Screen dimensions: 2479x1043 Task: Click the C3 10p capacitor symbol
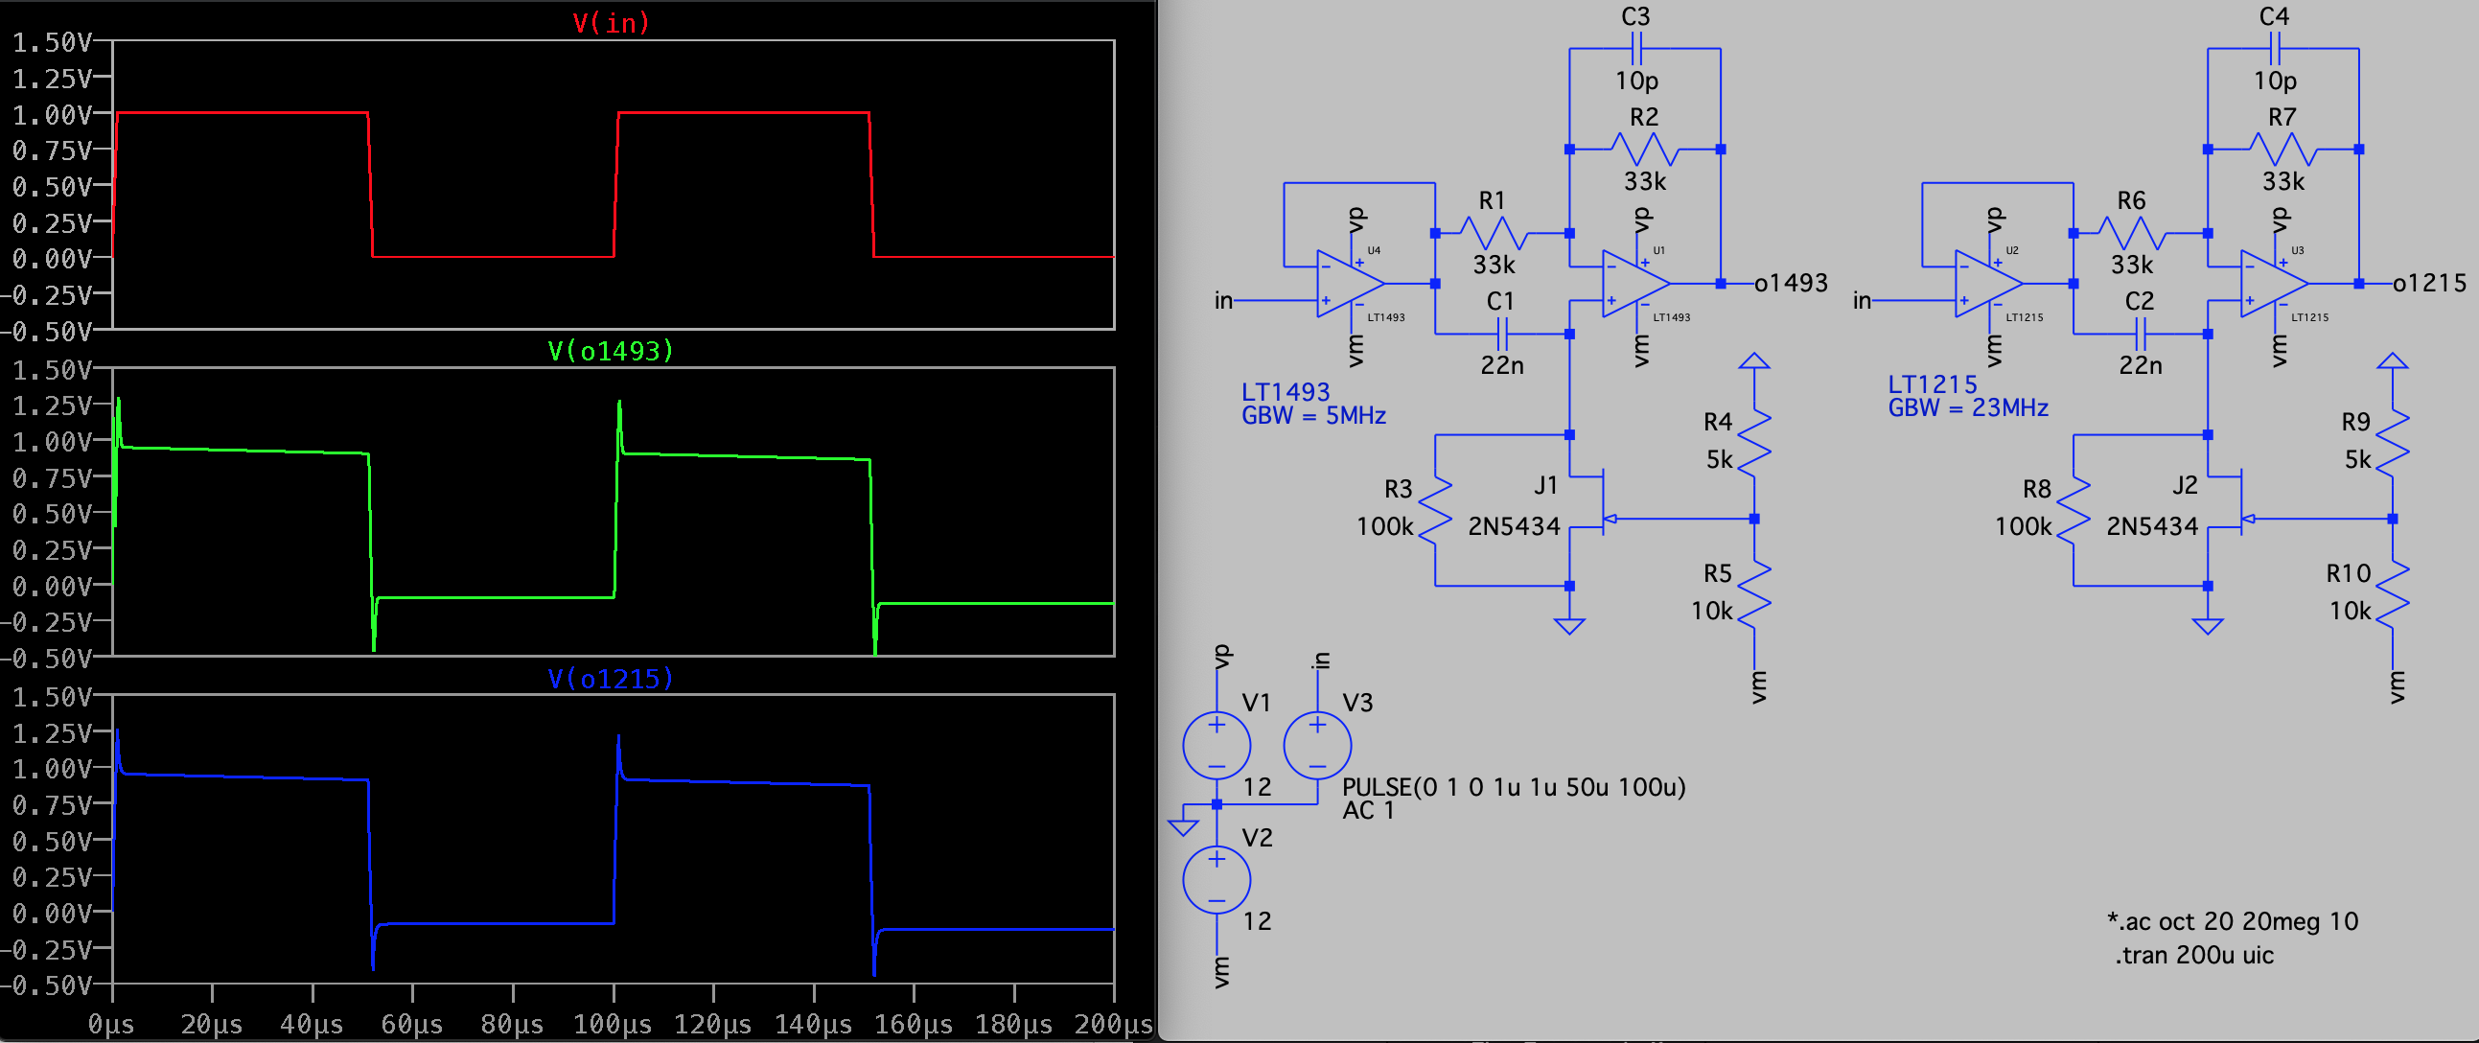[1637, 48]
